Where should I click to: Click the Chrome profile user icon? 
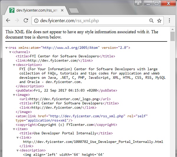(x=138, y=3)
